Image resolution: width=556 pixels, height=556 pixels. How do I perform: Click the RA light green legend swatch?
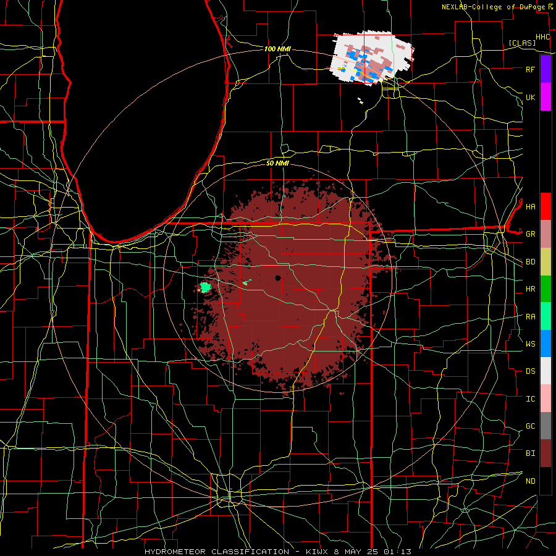(x=545, y=316)
